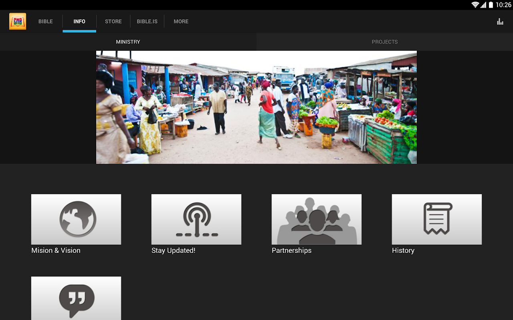Select the MINISTRY sub-tab

tap(128, 42)
